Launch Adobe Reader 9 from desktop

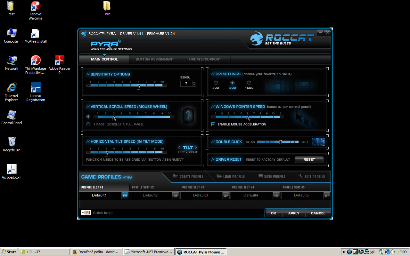pos(60,65)
